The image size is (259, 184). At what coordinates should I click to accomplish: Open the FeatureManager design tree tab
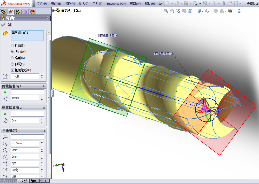[x=3, y=12]
